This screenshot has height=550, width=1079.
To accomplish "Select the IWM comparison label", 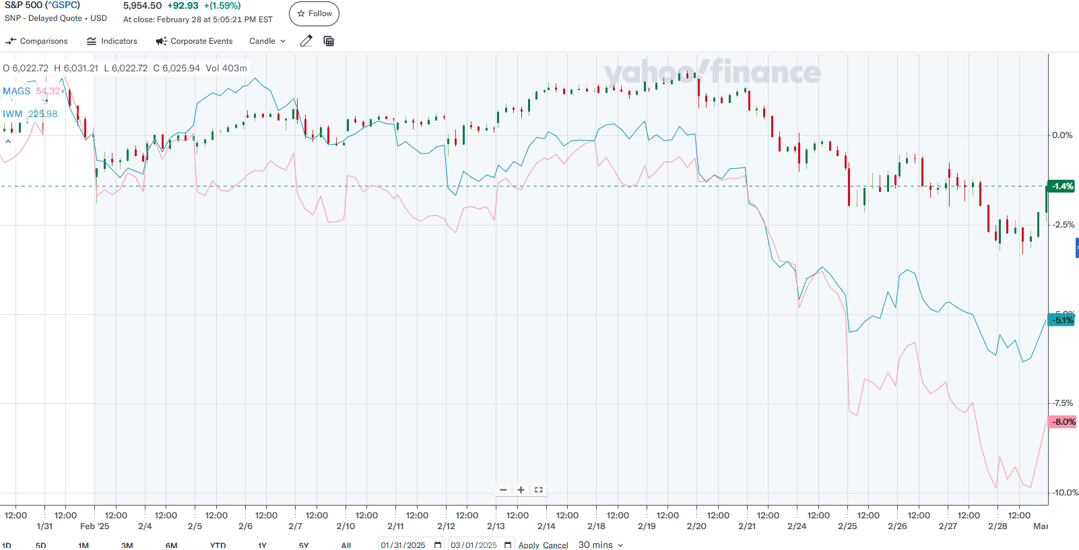I will 13,114.
